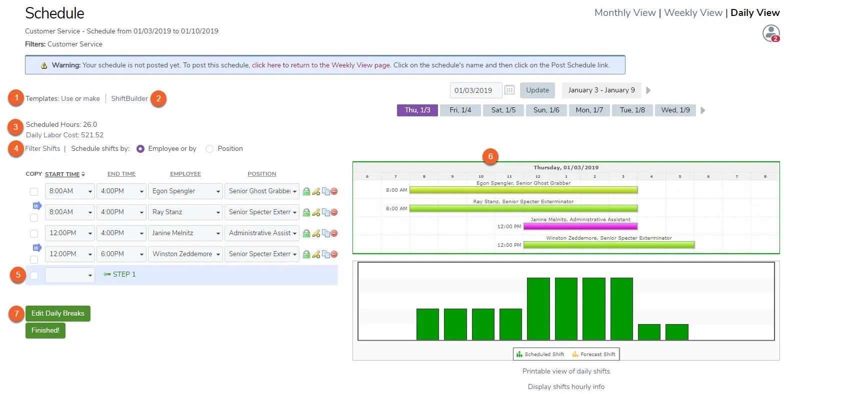Open Senior Ghost Grabber position dropdown
The height and width of the screenshot is (394, 849).
coord(262,191)
